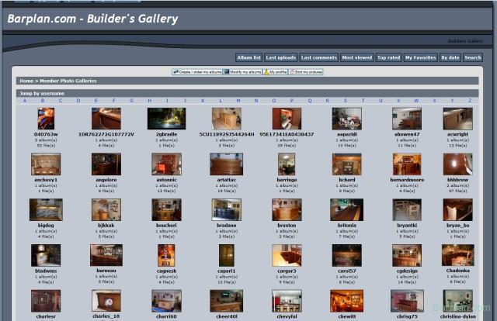
Task: Open carol57 gallery thumbnail
Action: pos(347,255)
